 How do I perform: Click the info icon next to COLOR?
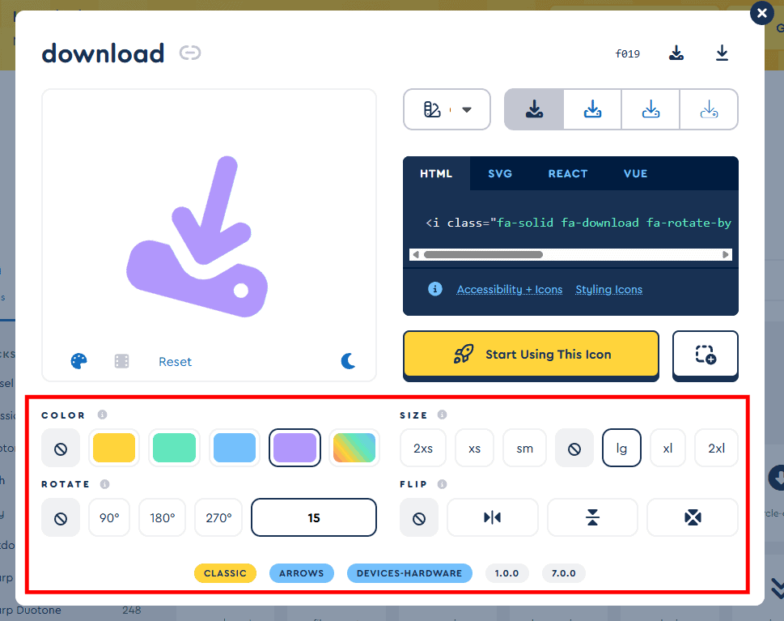pyautogui.click(x=102, y=415)
